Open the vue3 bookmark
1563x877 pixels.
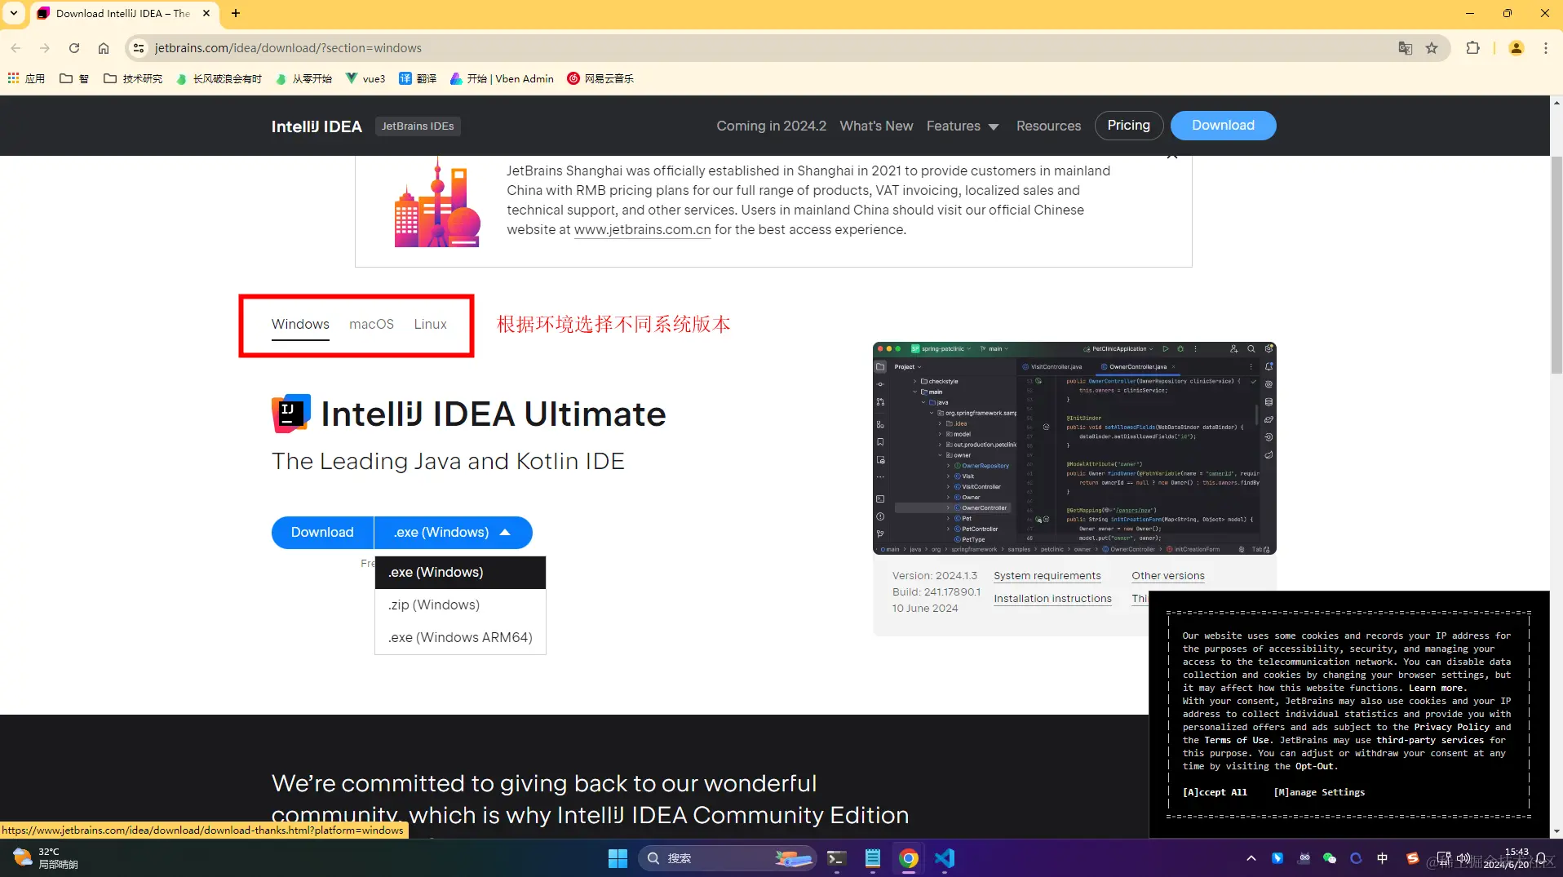coord(365,78)
